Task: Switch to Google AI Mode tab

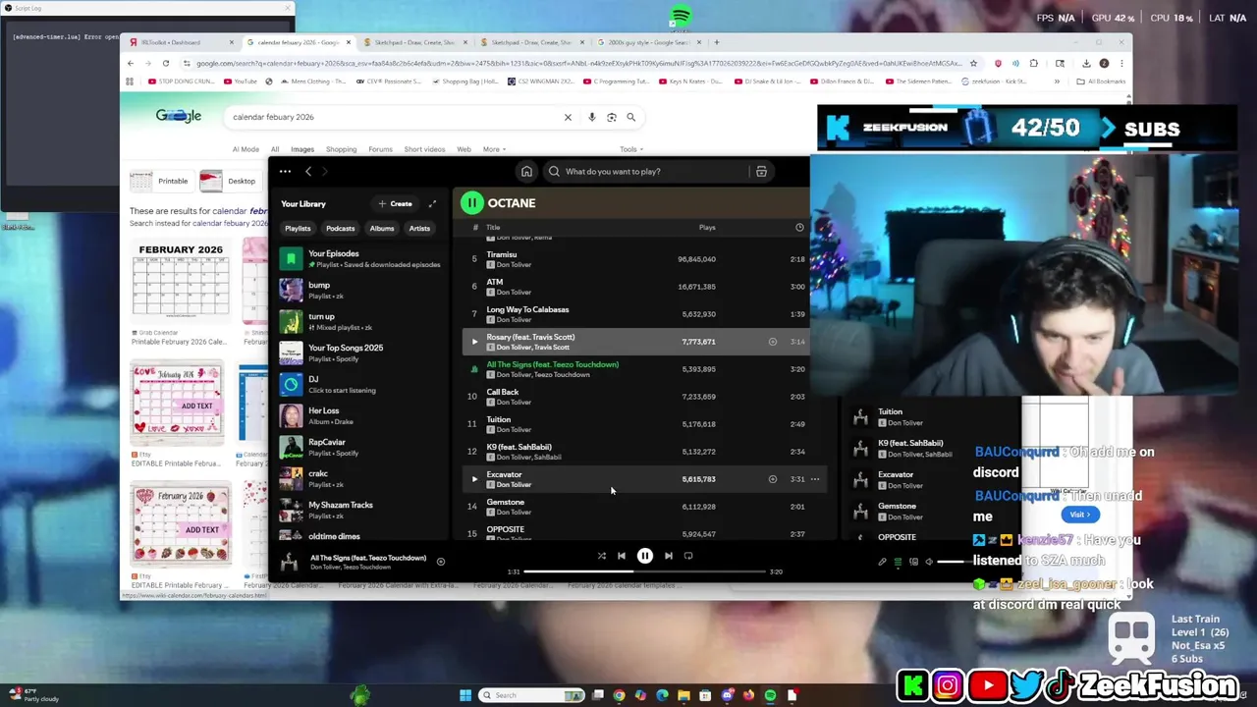Action: [x=246, y=149]
